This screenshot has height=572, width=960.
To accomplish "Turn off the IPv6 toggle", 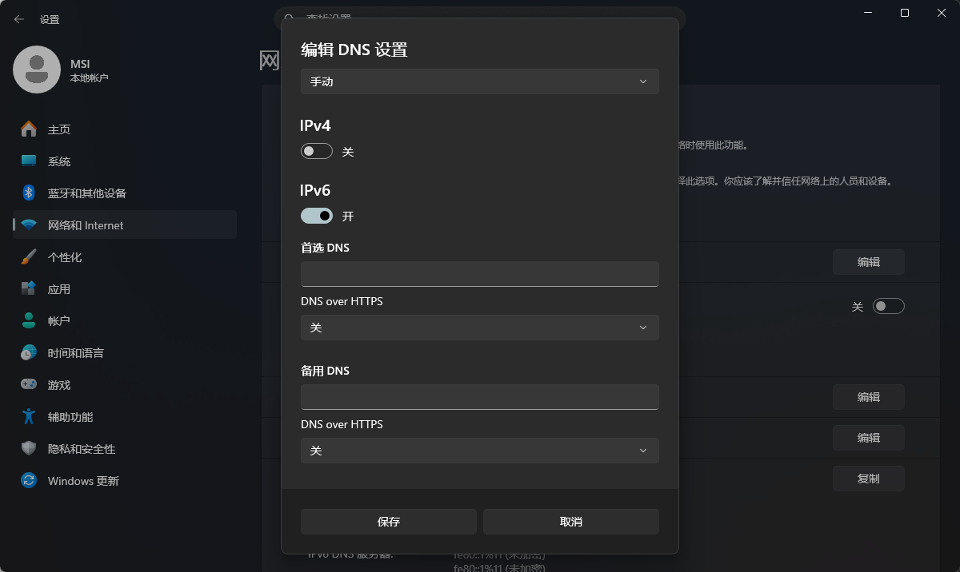I will point(316,216).
